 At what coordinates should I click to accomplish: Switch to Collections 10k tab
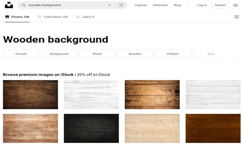[53, 17]
